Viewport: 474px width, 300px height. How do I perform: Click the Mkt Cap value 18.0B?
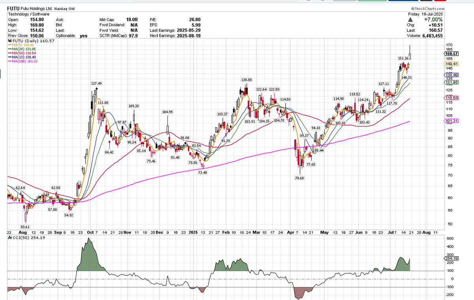(x=132, y=19)
